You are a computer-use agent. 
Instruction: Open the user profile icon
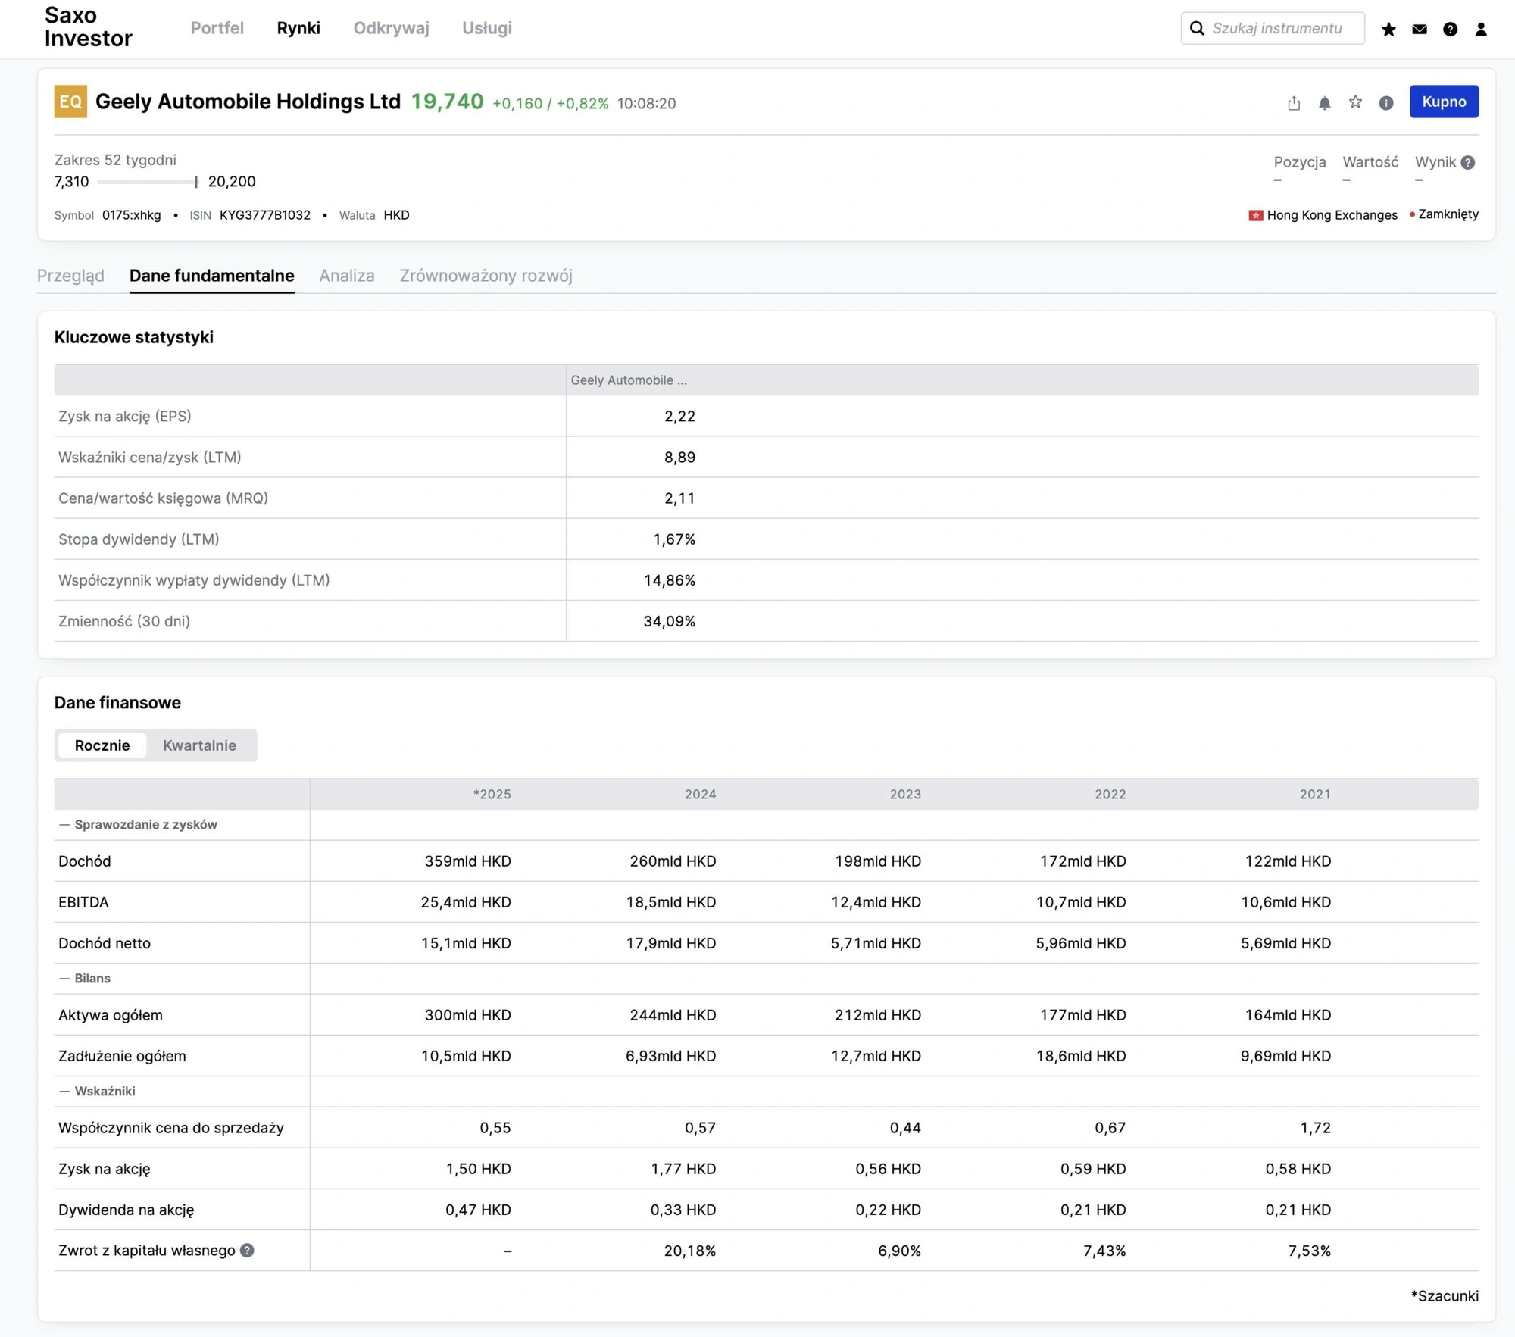point(1481,29)
